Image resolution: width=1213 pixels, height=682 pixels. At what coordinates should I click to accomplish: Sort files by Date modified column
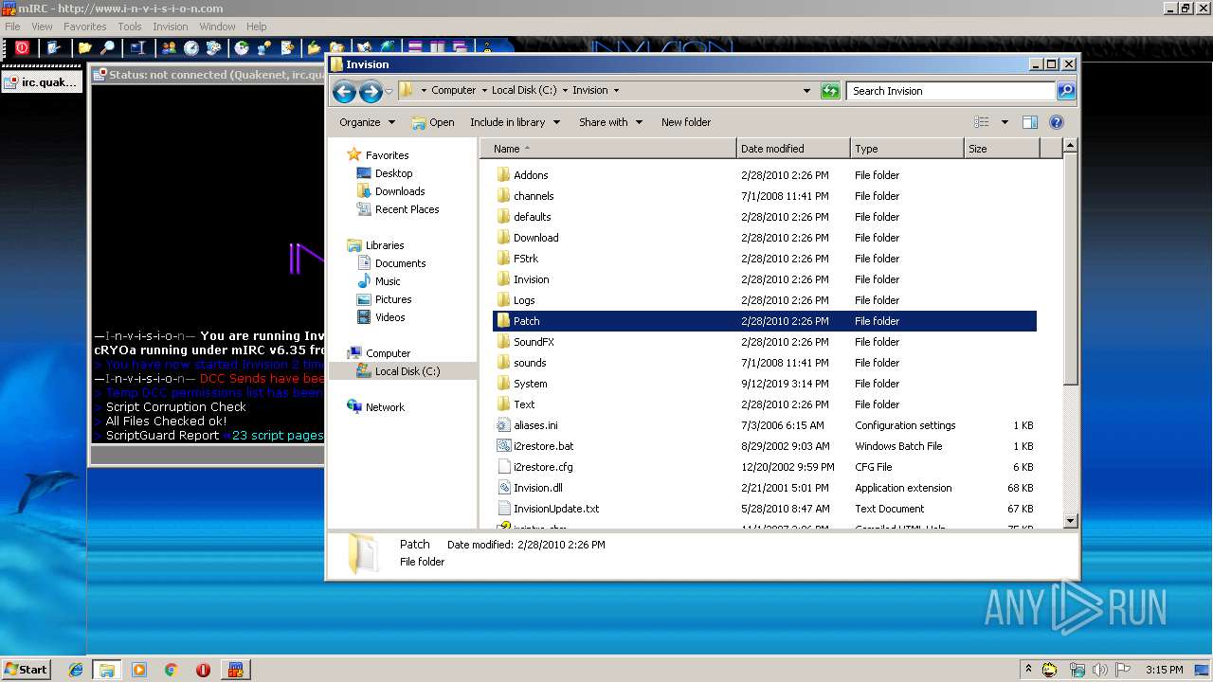tap(793, 149)
